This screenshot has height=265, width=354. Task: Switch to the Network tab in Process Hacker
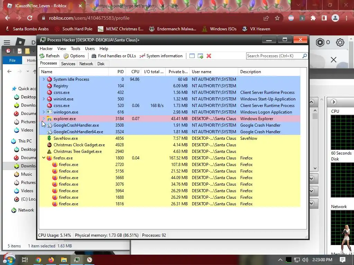(86, 64)
